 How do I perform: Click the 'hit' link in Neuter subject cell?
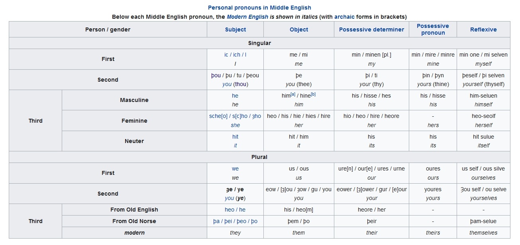pyautogui.click(x=235, y=137)
